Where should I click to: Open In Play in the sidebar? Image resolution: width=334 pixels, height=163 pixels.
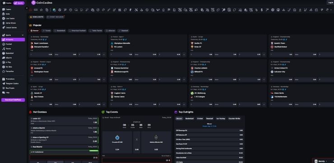pyautogui.click(x=8, y=62)
